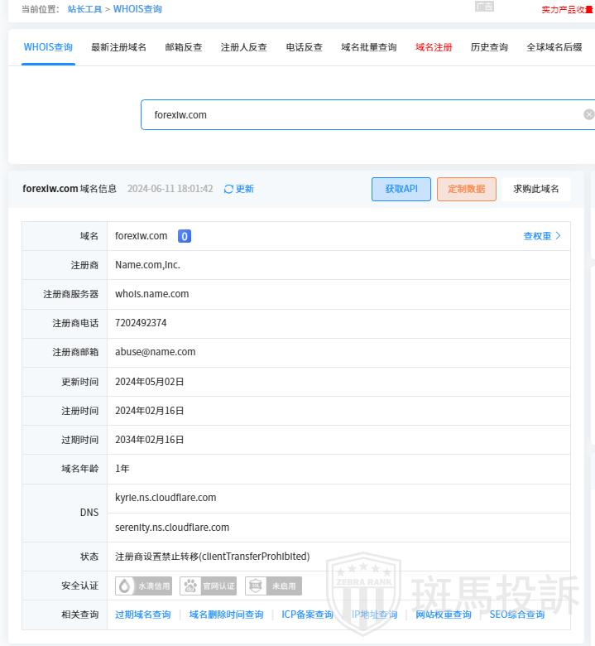
Task: Select the 邮箱反查 tab
Action: 184,47
